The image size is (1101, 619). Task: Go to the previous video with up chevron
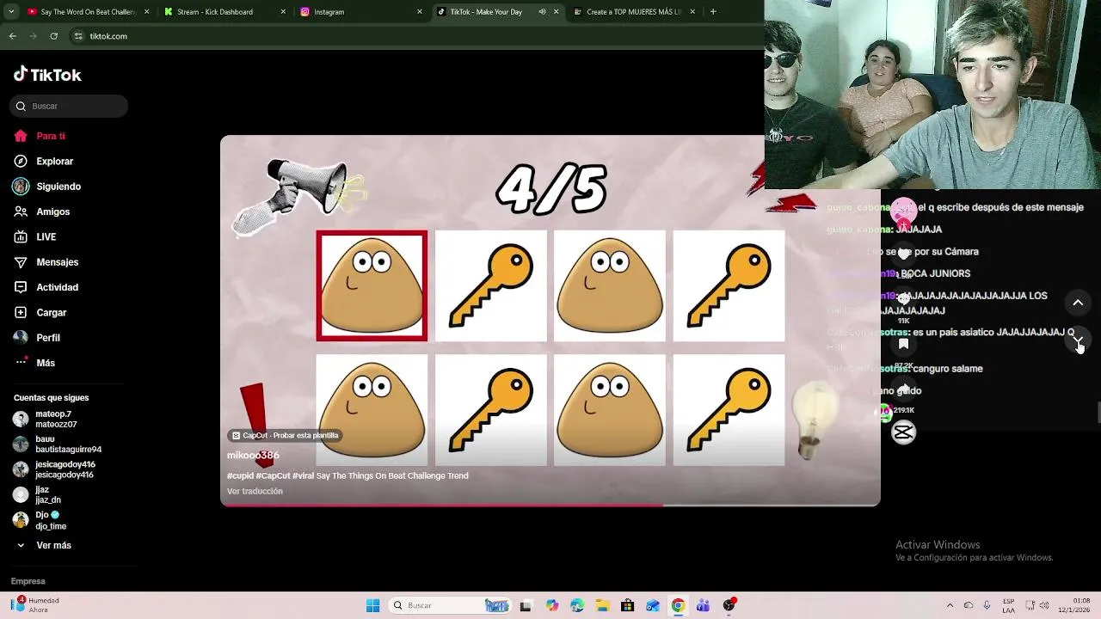coord(1078,303)
